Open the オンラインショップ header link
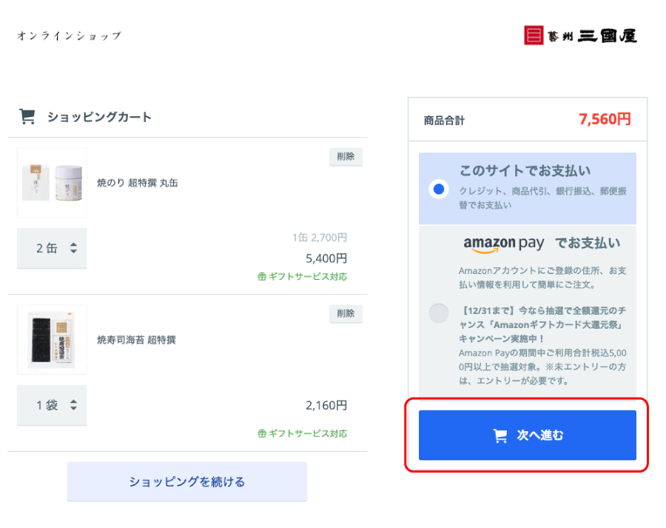Screen dimensions: 666x528 [69, 36]
